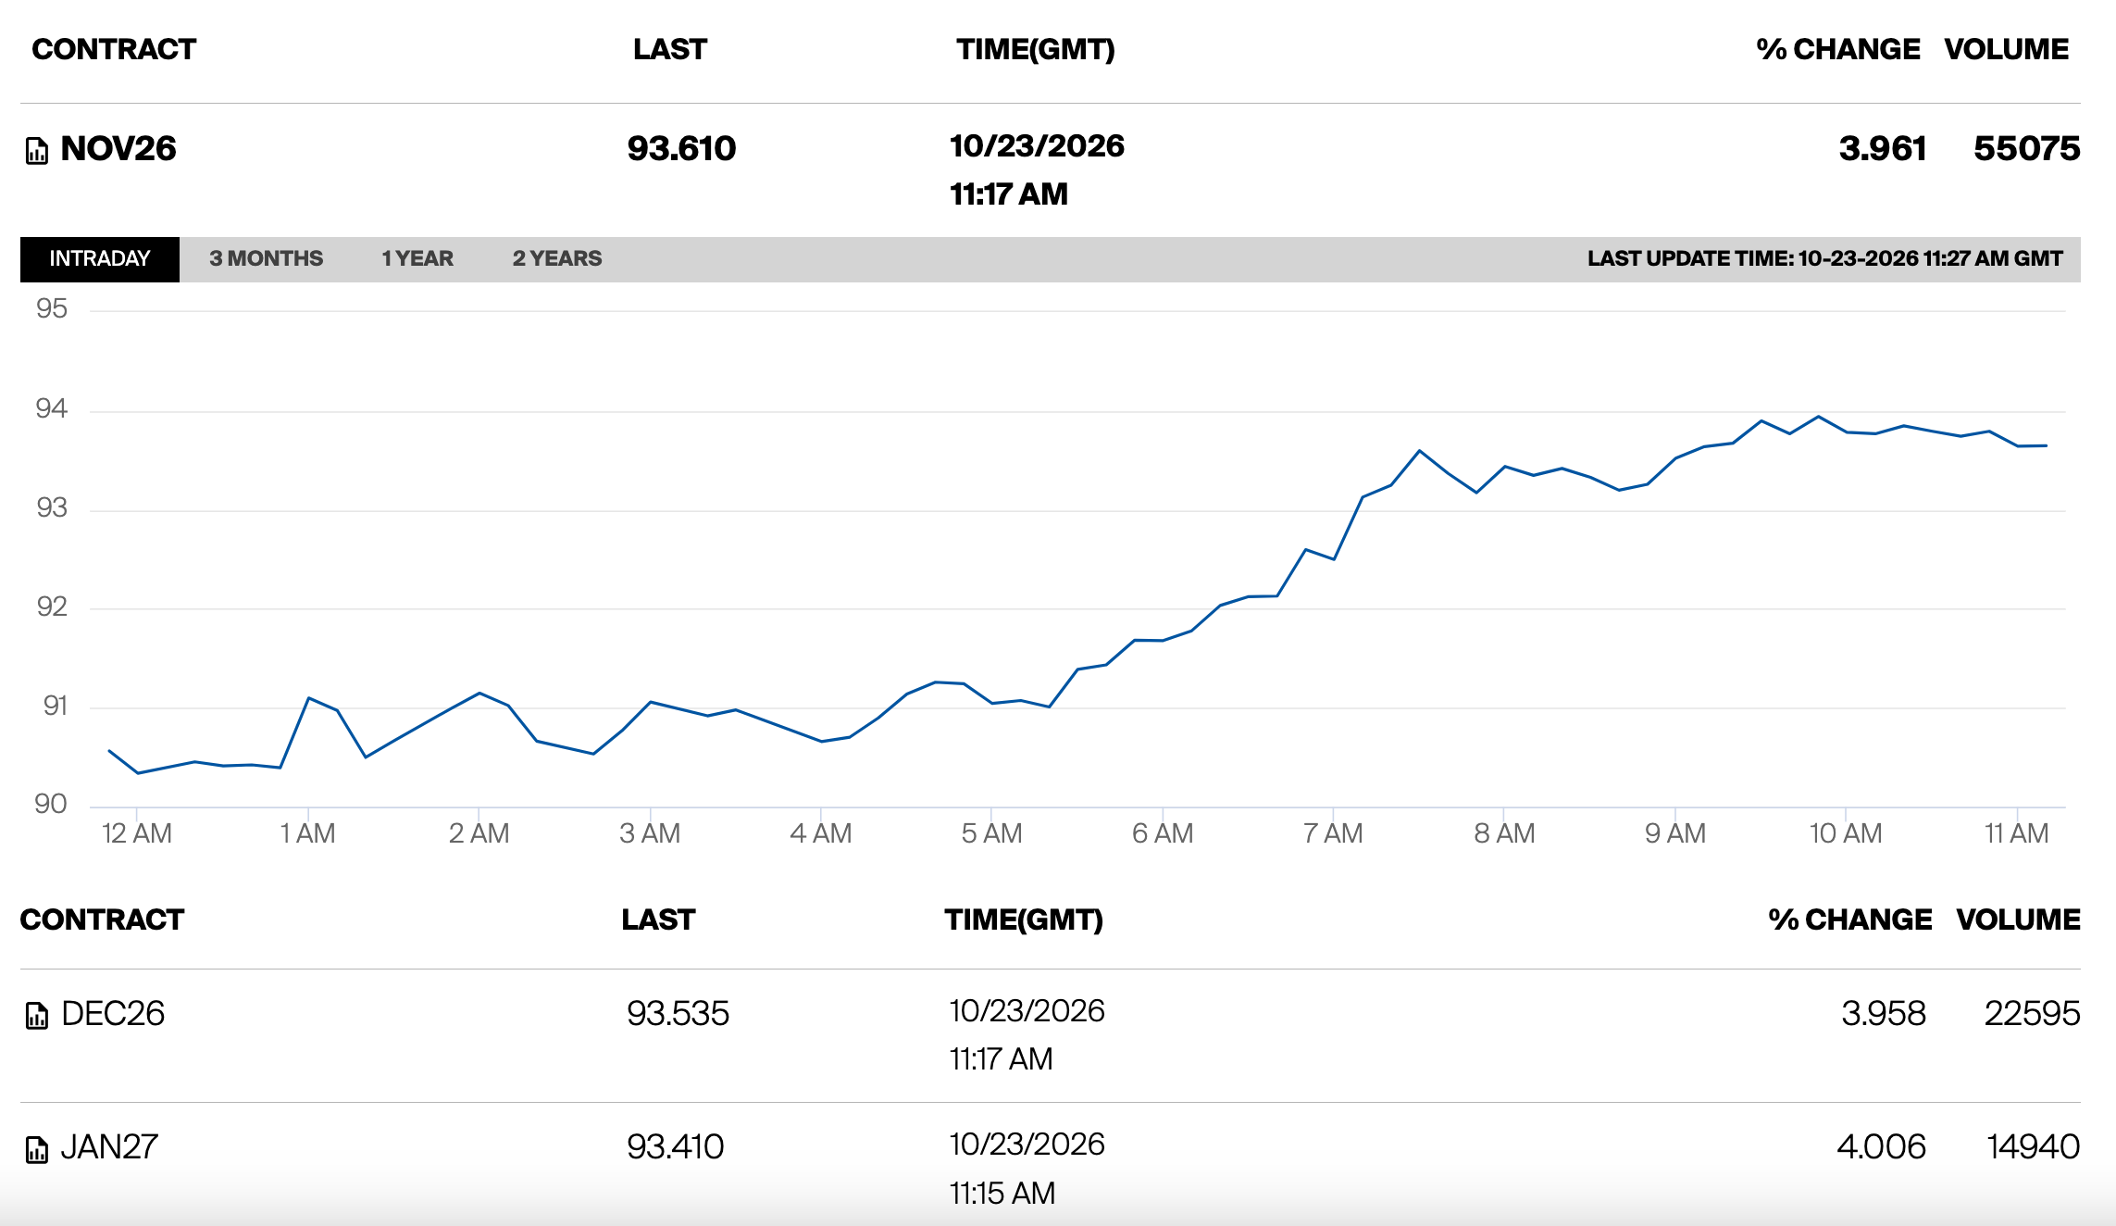This screenshot has height=1226, width=2116.
Task: Open the JAN27 contract
Action: 109,1147
